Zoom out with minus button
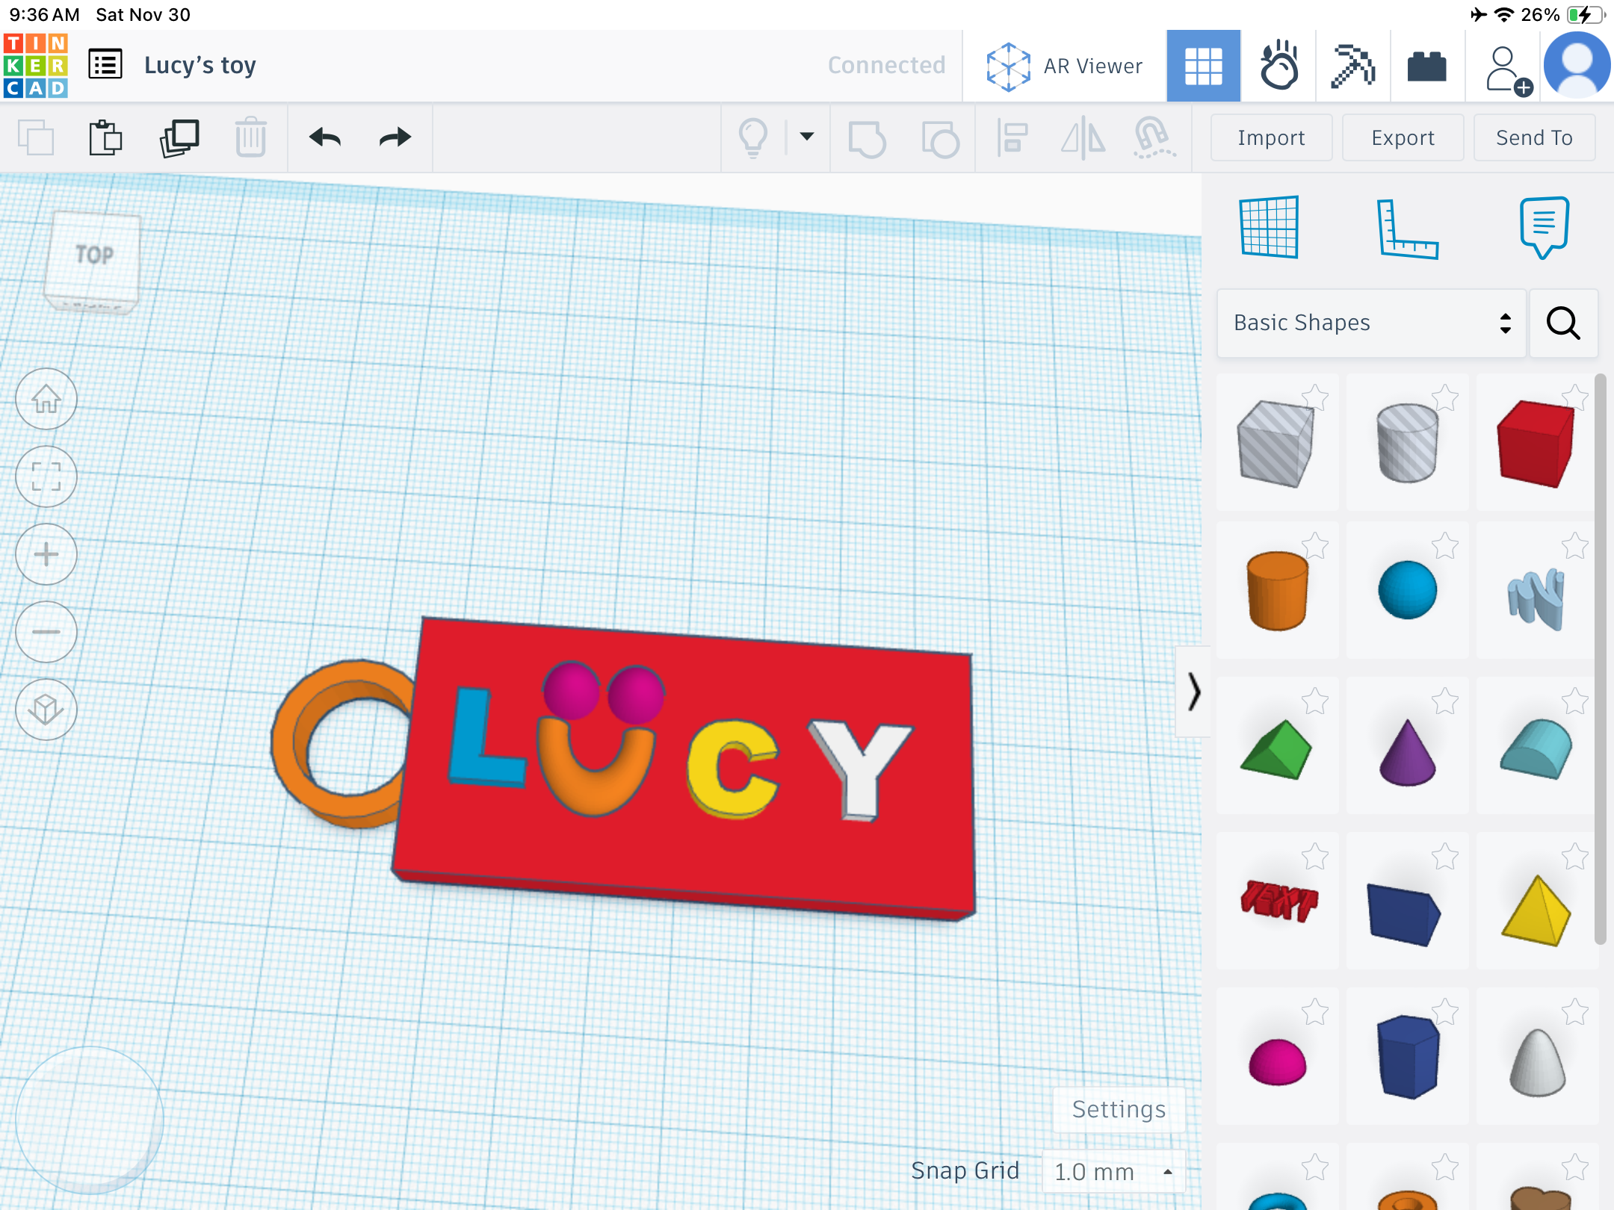The width and height of the screenshot is (1614, 1210). (46, 632)
